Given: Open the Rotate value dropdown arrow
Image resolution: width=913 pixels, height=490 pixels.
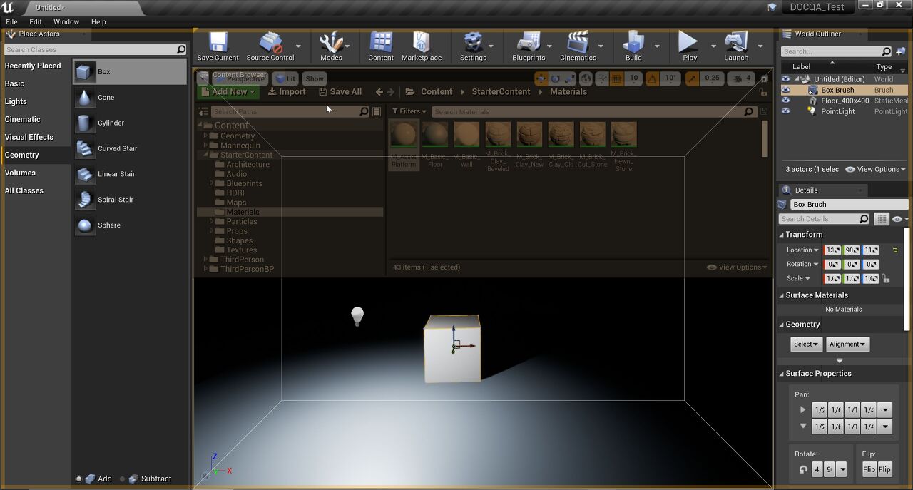Looking at the screenshot, I should (842, 470).
